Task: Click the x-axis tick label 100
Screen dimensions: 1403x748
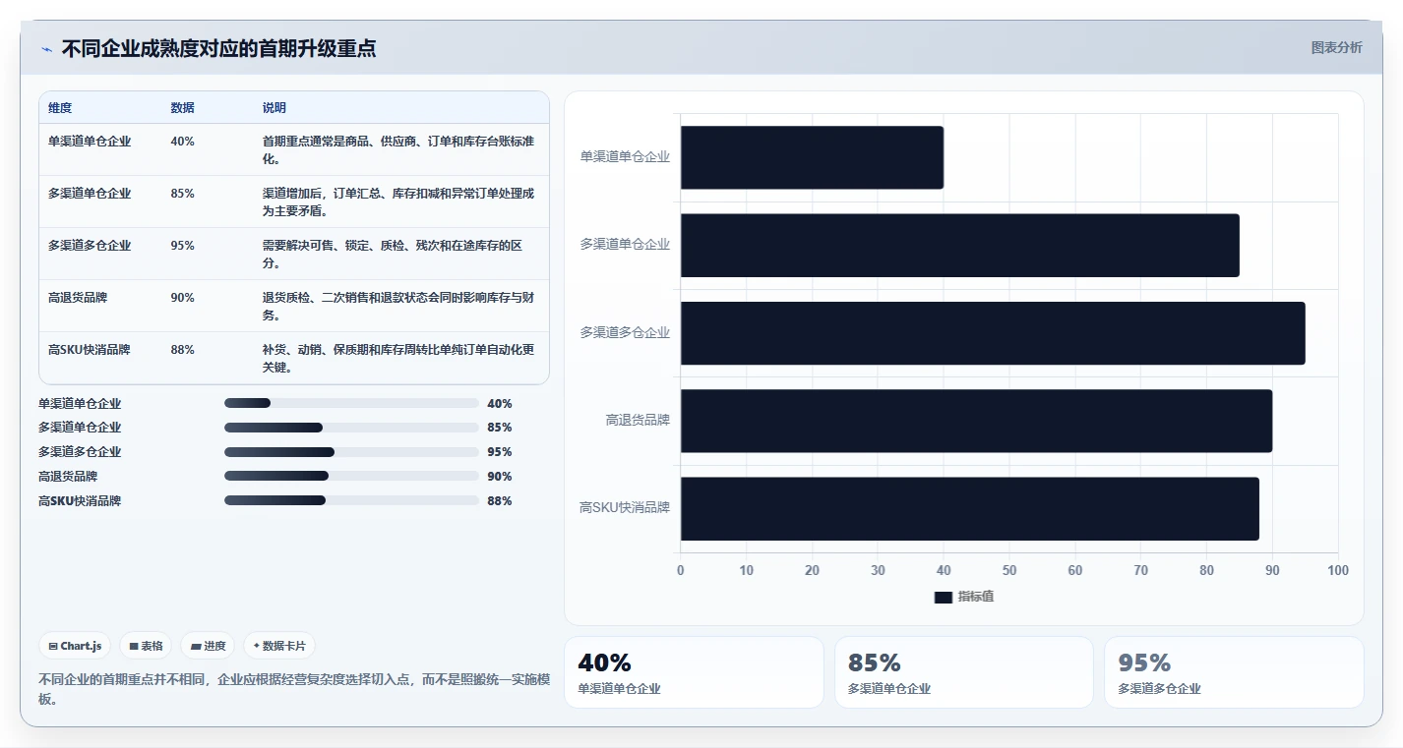Action: 1338,571
